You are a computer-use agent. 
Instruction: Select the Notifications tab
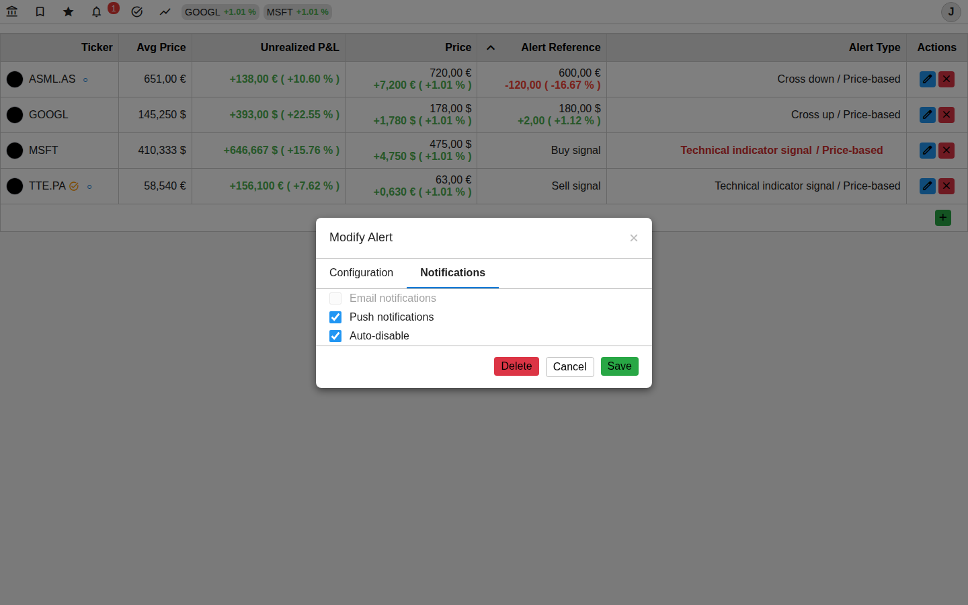coord(452,273)
